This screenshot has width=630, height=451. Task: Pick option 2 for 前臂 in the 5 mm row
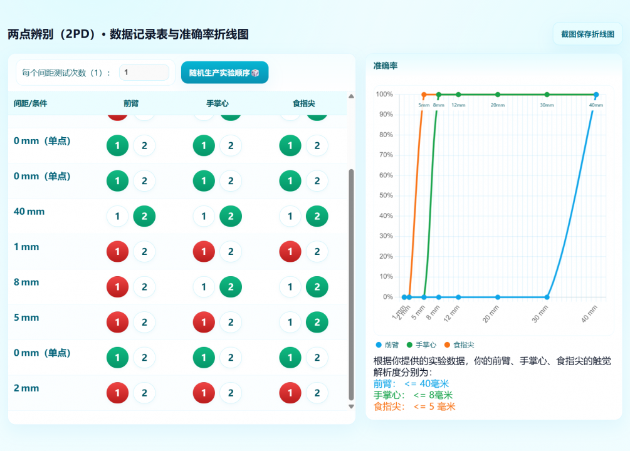144,322
